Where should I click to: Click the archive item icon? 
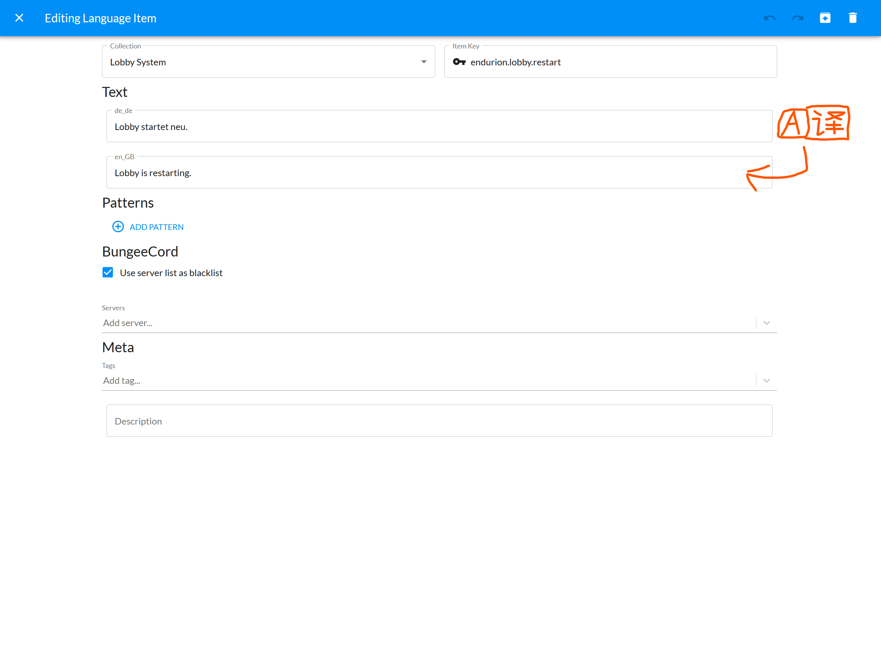pos(825,18)
